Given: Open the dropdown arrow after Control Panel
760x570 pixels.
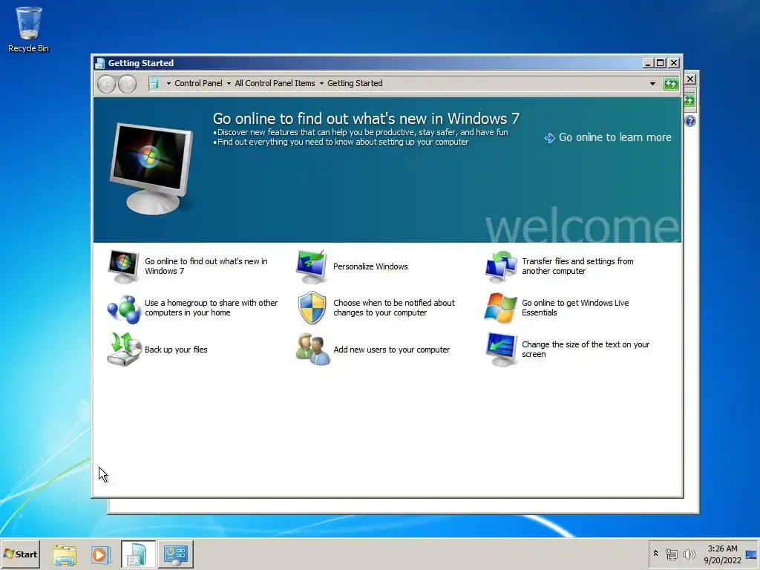Looking at the screenshot, I should tap(229, 84).
